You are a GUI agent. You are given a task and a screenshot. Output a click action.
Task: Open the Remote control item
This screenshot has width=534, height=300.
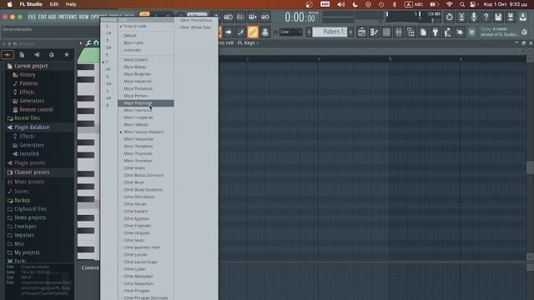(36, 109)
